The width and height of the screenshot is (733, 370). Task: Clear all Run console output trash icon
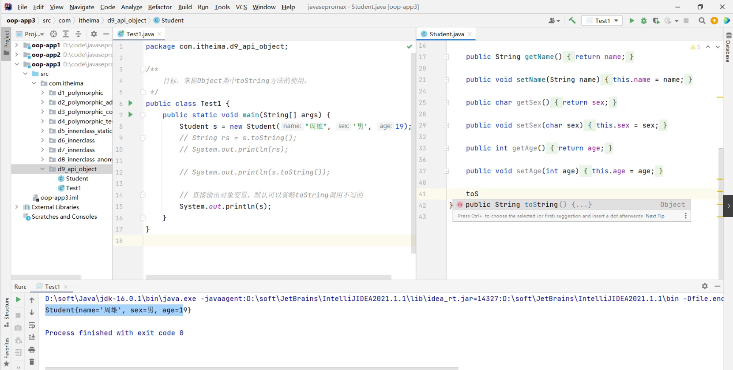coord(32,362)
